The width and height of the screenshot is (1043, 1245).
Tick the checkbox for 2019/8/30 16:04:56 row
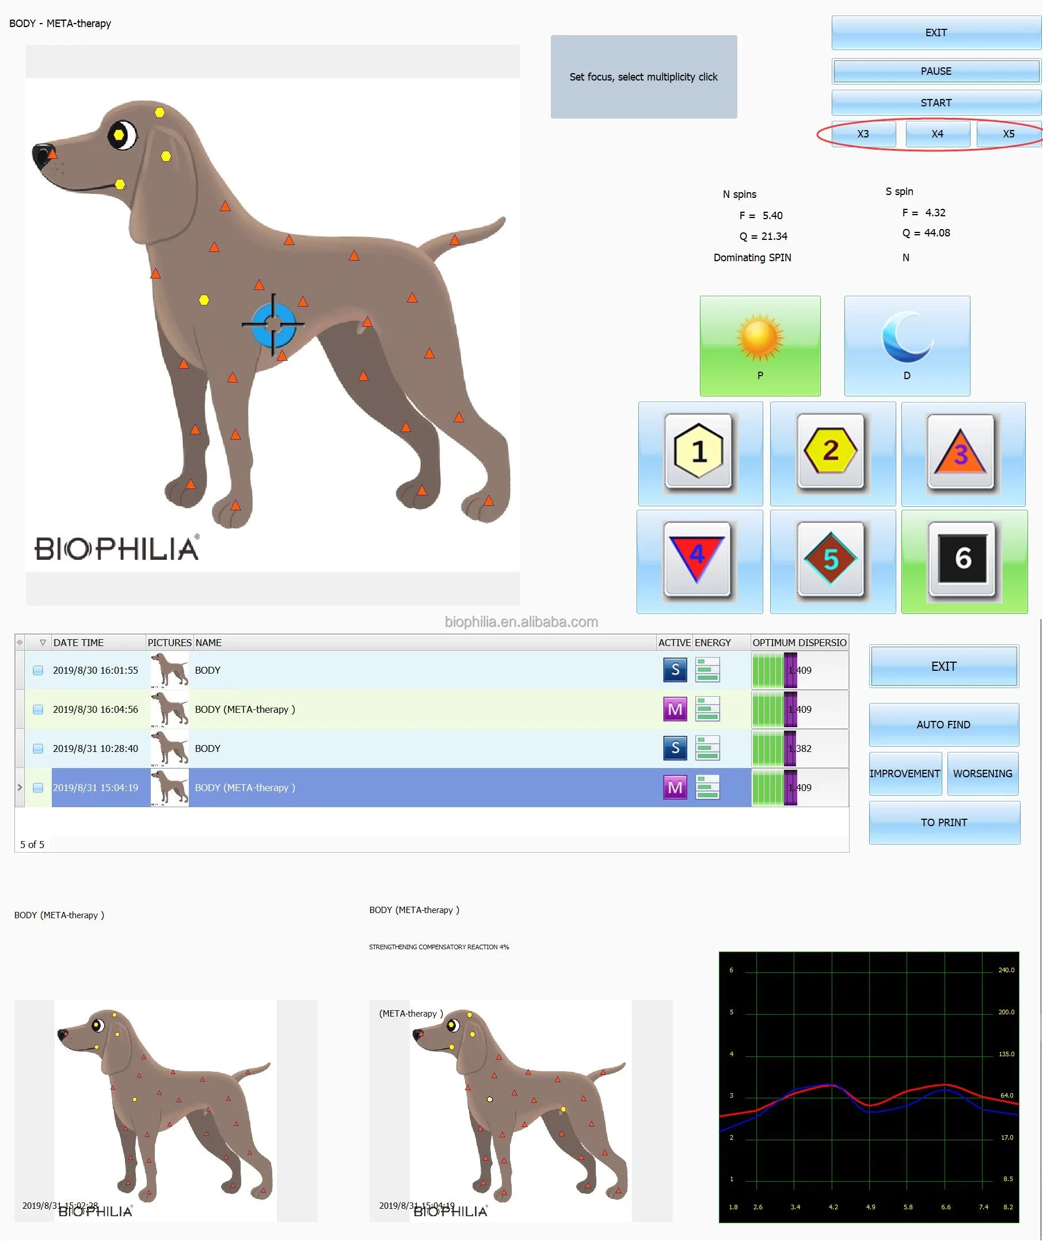click(x=38, y=709)
